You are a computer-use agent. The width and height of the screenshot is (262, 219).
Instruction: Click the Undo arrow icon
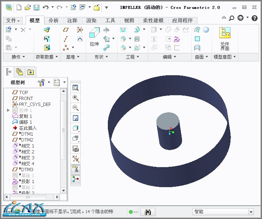[46, 7]
